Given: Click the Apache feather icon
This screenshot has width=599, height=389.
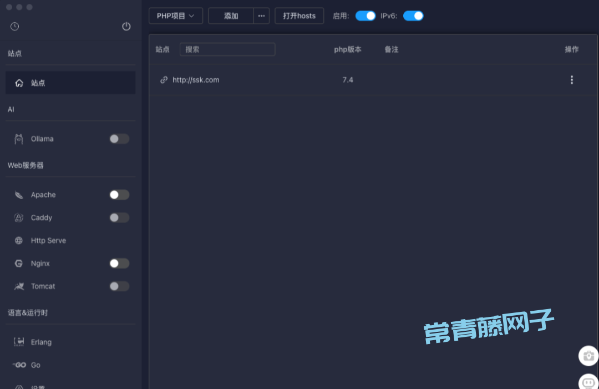Looking at the screenshot, I should (19, 195).
